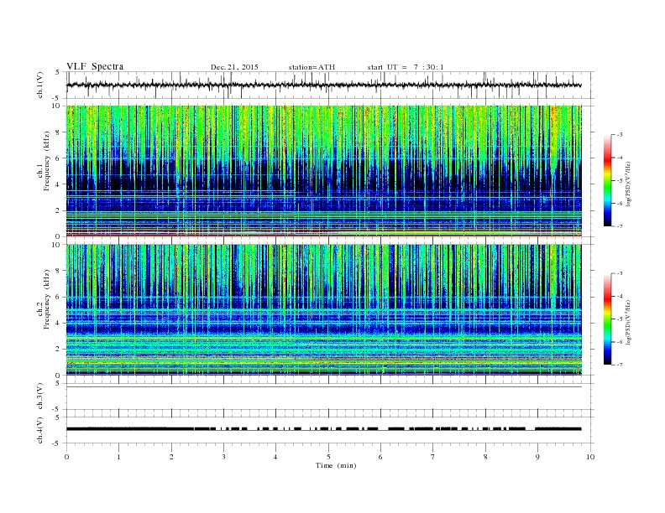Screen dimensions: 665x513
Task: Click the "VLF Spectra" plot title
Action: [x=95, y=66]
